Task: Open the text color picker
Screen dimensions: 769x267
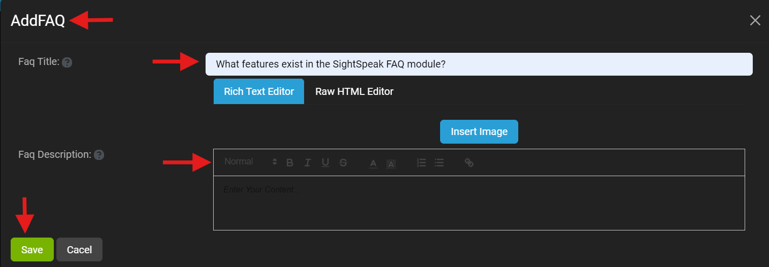Action: click(373, 163)
